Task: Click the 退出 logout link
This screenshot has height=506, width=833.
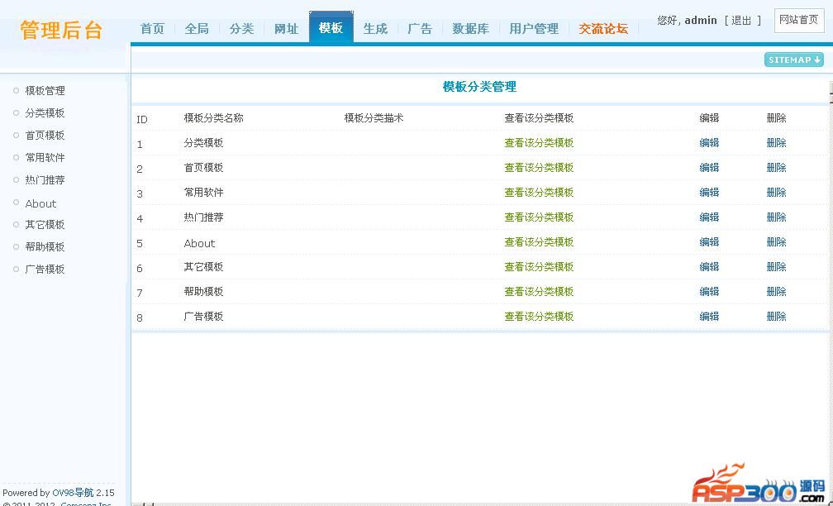Action: (741, 20)
